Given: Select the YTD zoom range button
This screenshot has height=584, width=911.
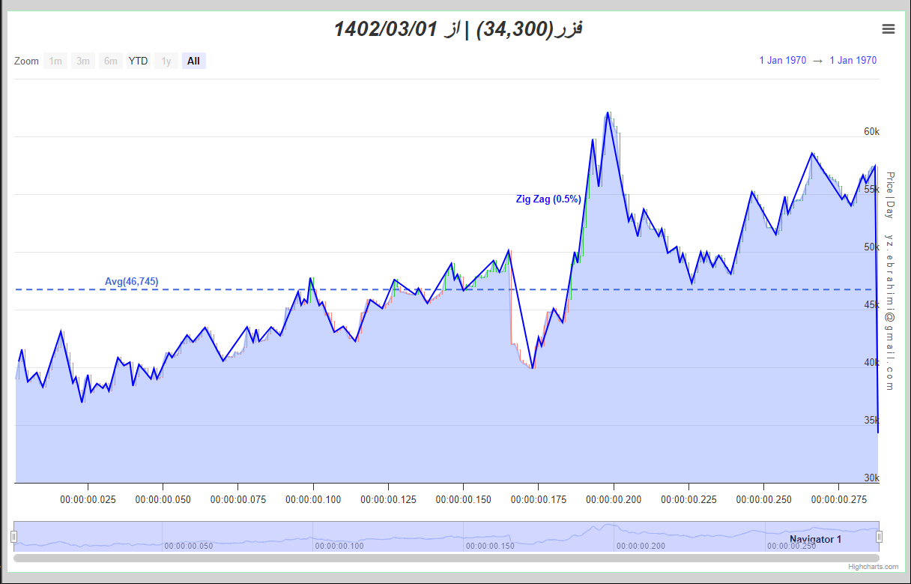Looking at the screenshot, I should click(x=138, y=61).
